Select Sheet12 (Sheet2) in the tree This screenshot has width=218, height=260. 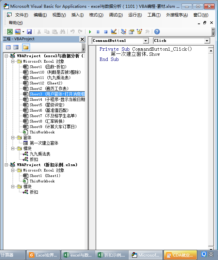[x=46, y=83]
